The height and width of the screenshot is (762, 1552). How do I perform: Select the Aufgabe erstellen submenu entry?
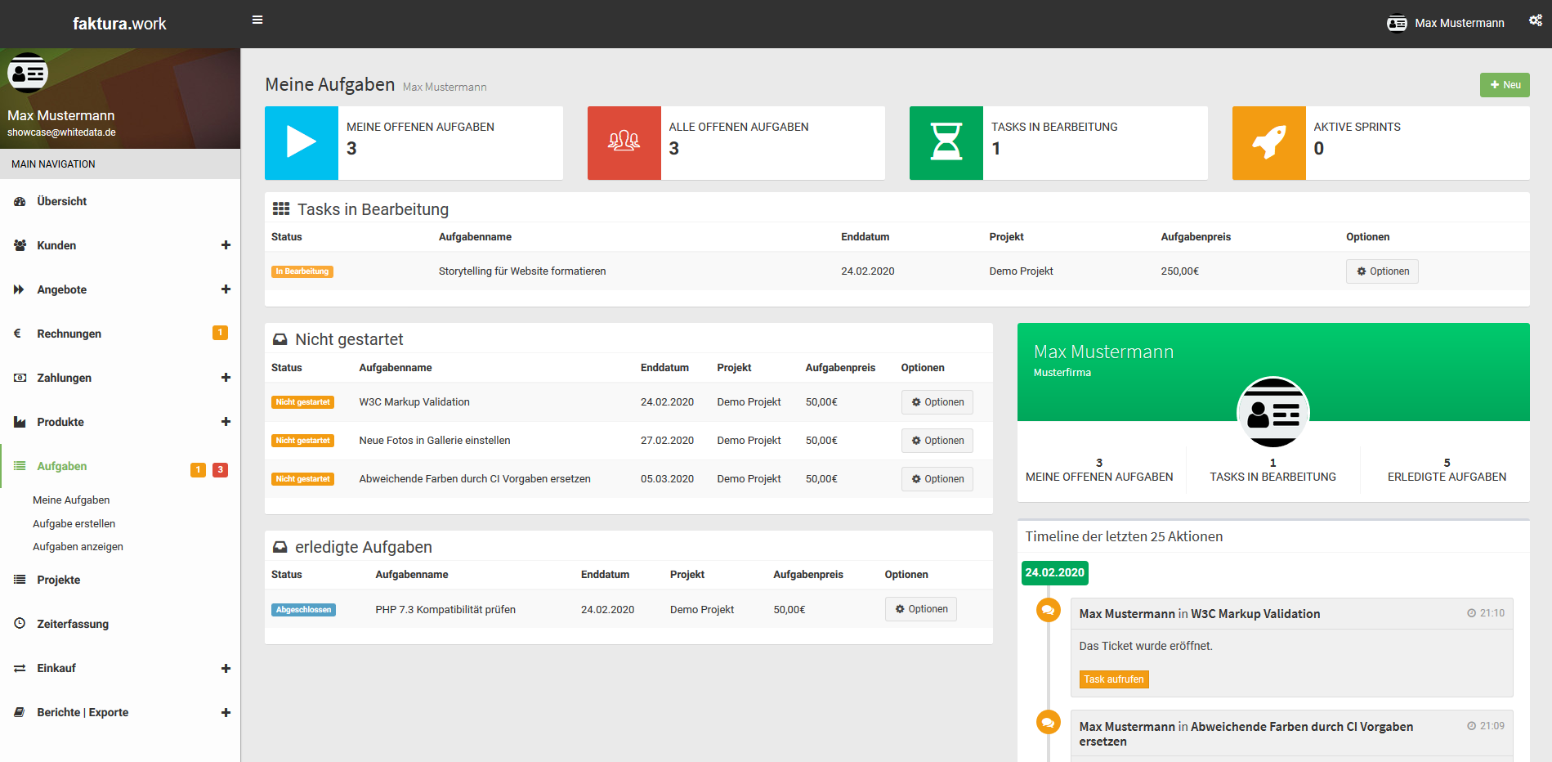(x=74, y=523)
